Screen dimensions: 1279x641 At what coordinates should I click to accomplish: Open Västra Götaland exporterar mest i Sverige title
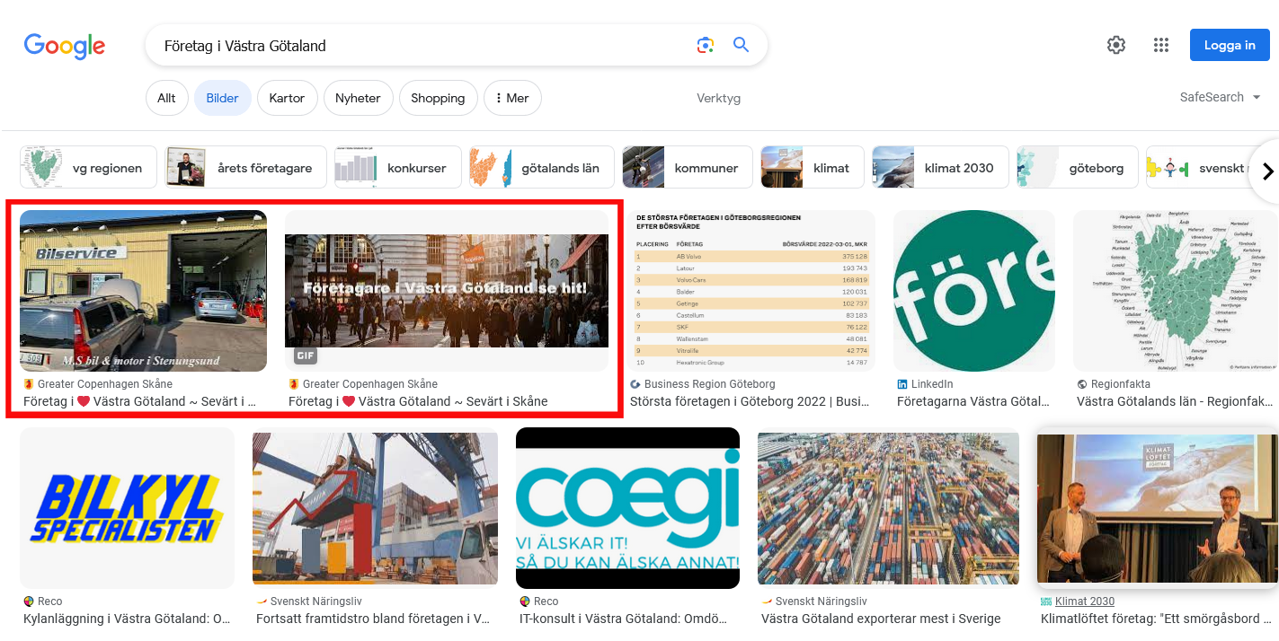pos(881,619)
